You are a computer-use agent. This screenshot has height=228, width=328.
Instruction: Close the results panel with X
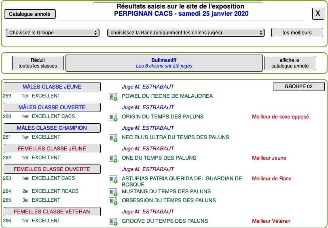(x=318, y=14)
